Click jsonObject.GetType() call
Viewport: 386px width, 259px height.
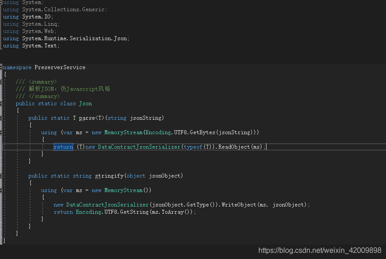pyautogui.click(x=184, y=205)
